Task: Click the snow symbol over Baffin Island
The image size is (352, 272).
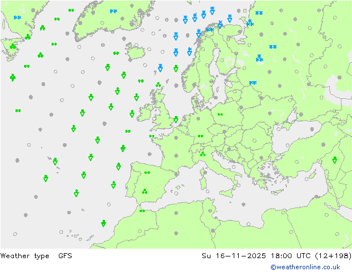Action: (18, 18)
